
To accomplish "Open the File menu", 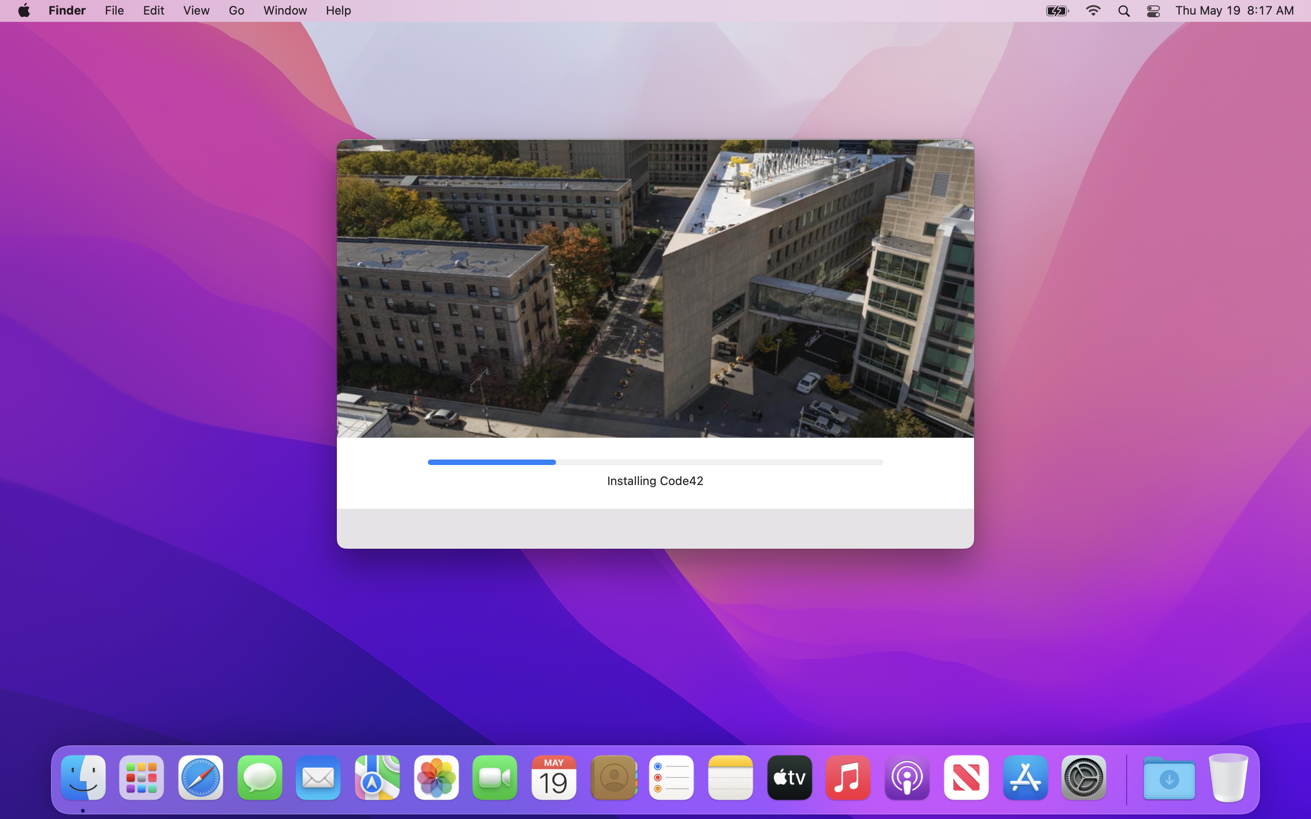I will (x=114, y=10).
